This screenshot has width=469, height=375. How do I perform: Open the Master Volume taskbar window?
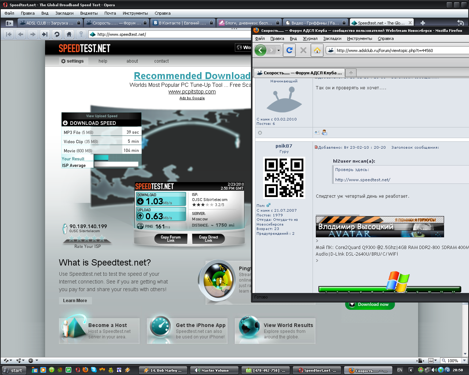point(214,370)
